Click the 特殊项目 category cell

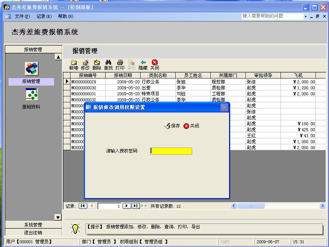(x=158, y=94)
